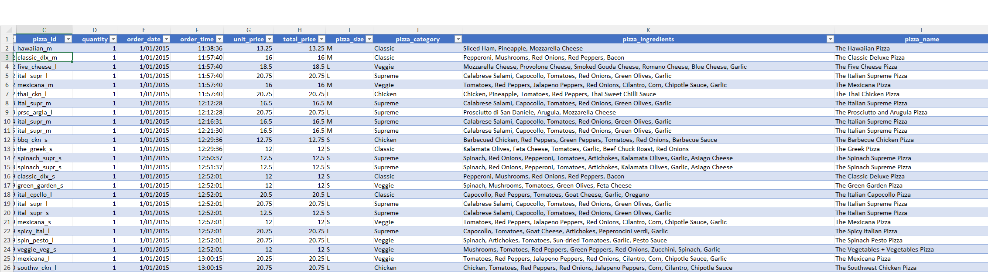
Task: Click the Select All corner triangle
Action: 8,30
